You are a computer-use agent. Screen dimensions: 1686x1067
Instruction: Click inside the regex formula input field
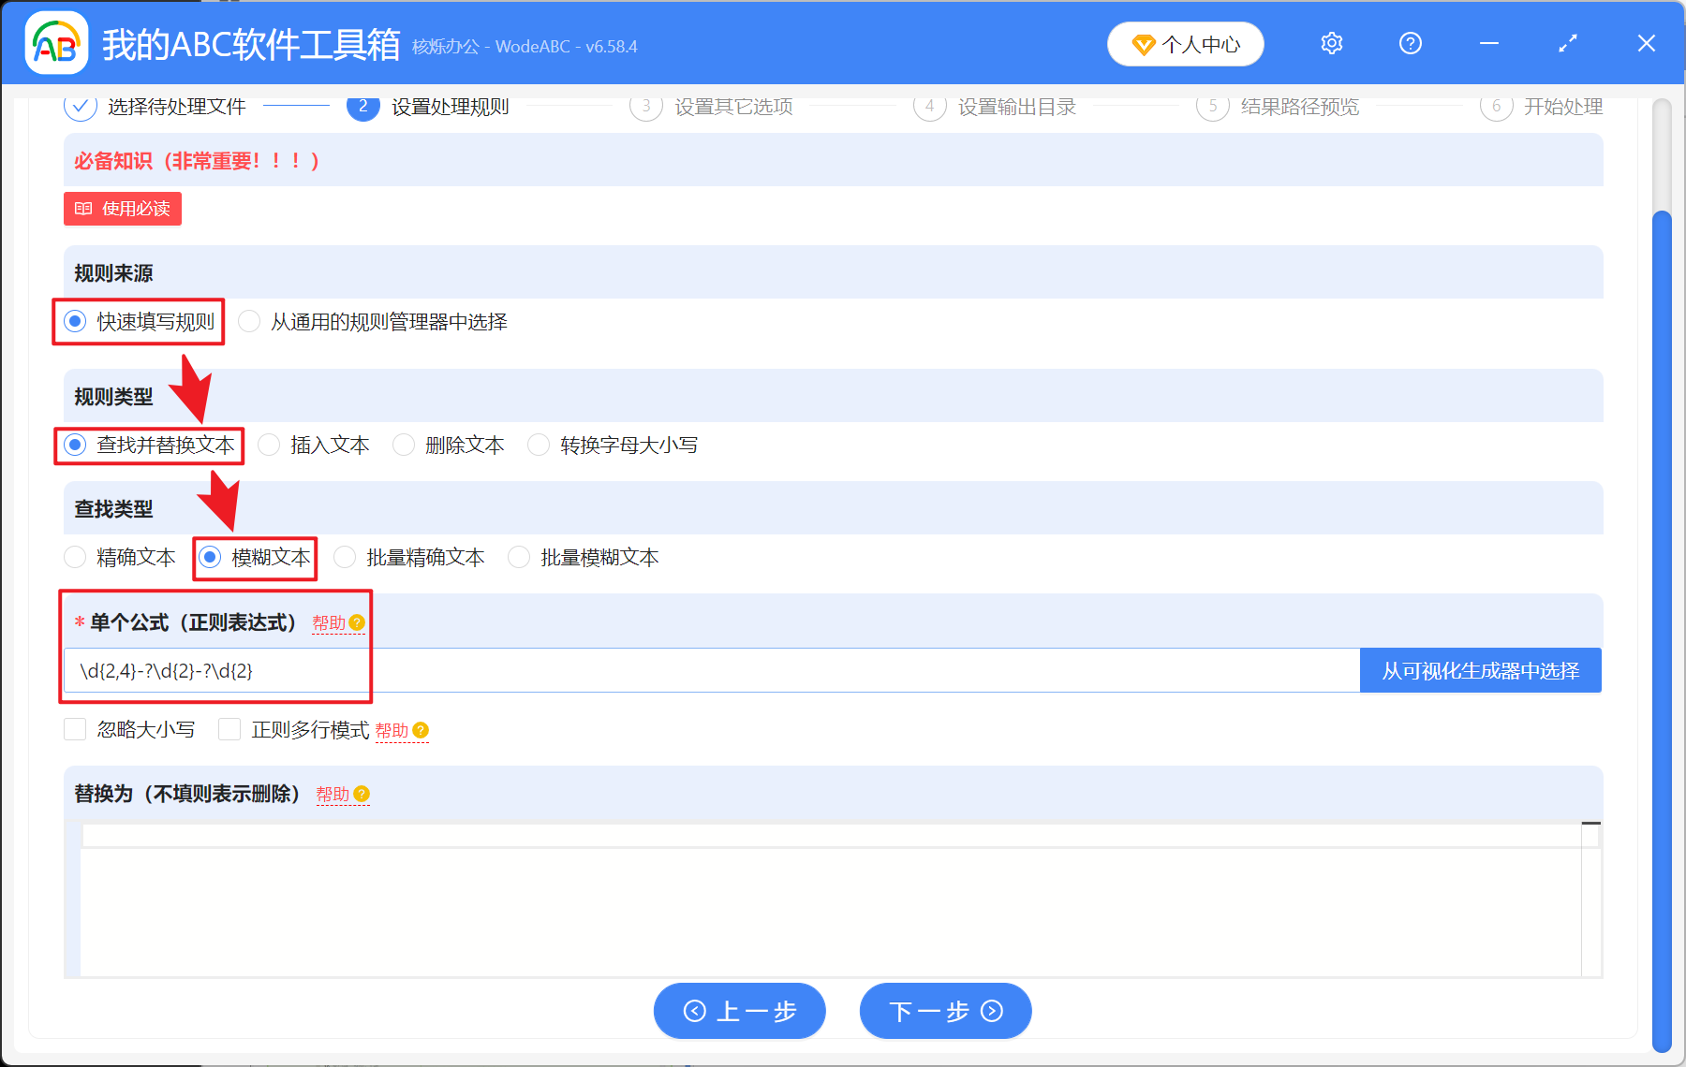point(656,670)
